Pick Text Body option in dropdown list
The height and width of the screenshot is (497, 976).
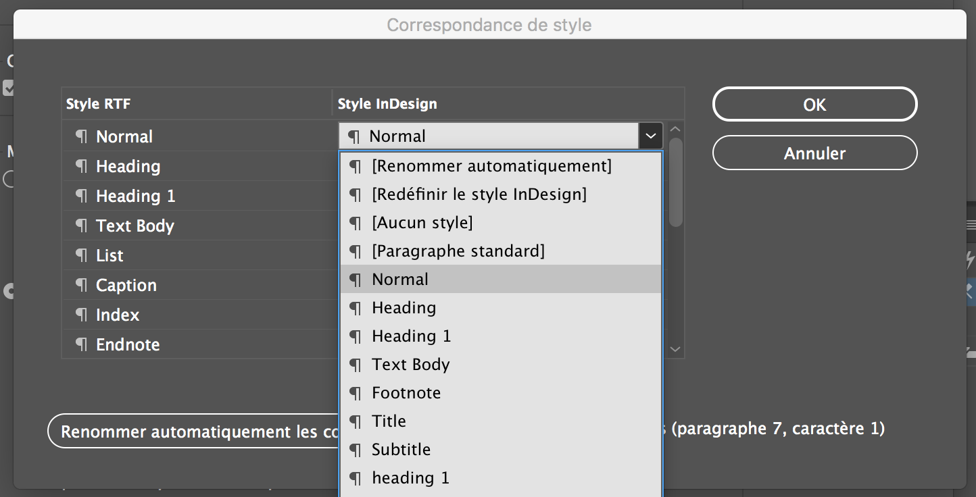(x=500, y=365)
